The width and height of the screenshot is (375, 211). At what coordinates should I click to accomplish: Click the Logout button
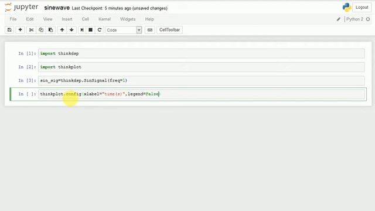pyautogui.click(x=362, y=8)
